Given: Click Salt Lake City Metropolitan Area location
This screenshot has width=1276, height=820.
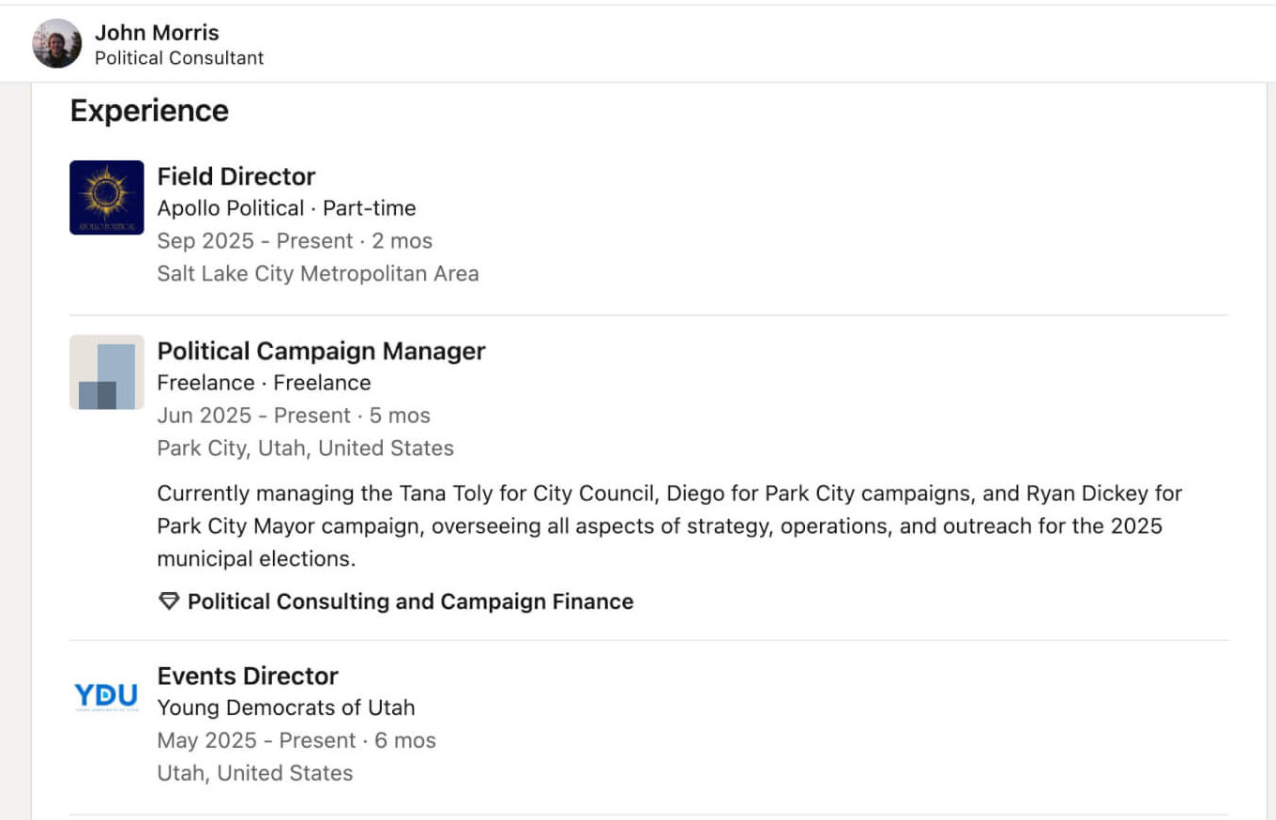Looking at the screenshot, I should pos(318,274).
